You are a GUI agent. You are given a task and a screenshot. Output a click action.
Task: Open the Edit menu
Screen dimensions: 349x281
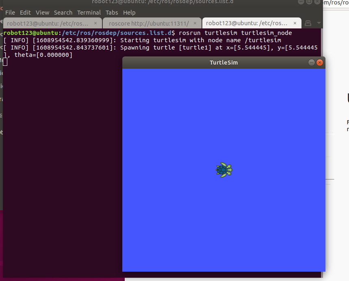tap(25, 13)
